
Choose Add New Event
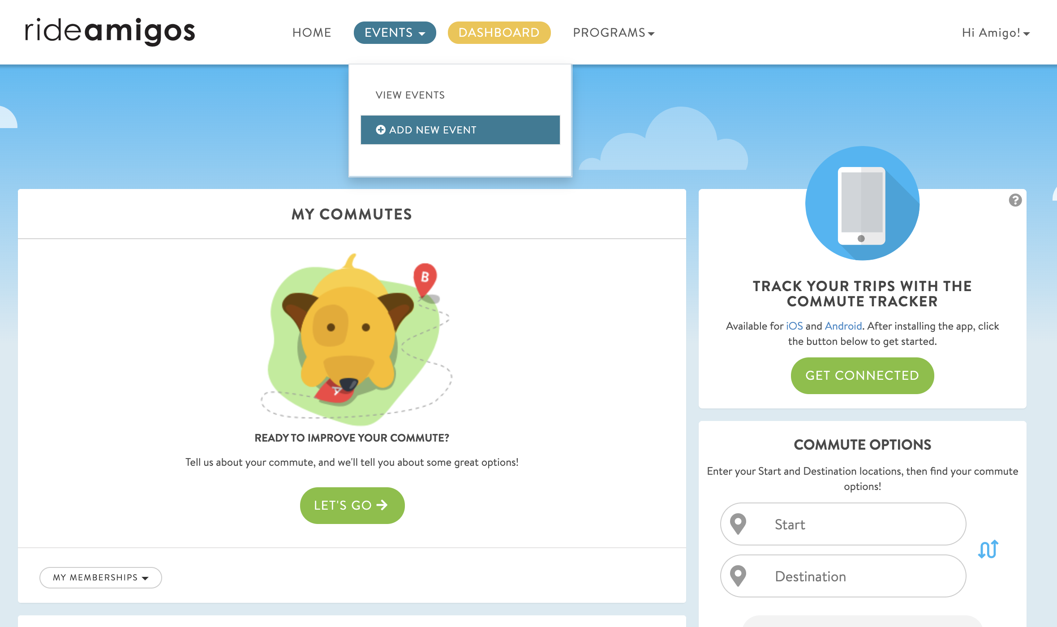pos(460,130)
